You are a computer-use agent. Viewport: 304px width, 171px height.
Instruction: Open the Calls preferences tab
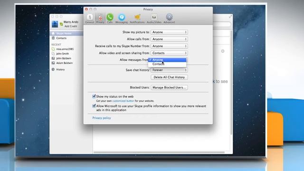pos(110,19)
